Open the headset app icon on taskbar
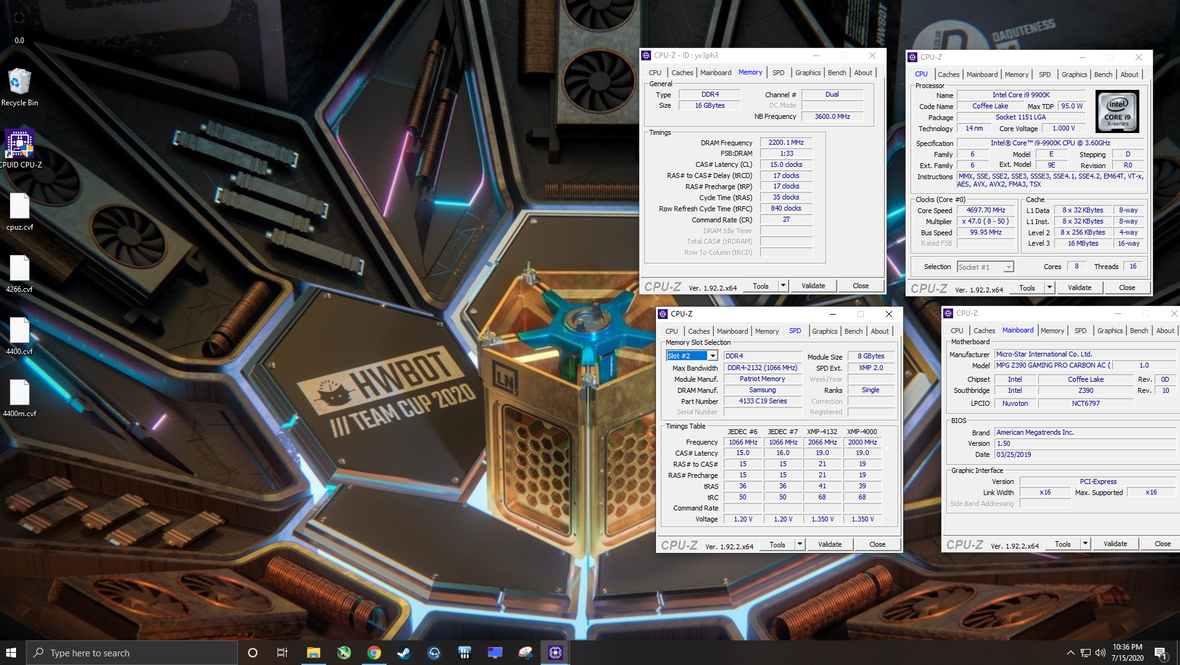 (x=434, y=653)
